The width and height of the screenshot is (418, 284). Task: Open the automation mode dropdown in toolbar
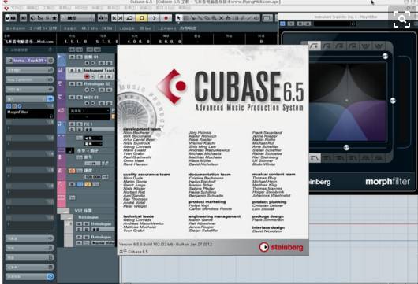(77, 18)
